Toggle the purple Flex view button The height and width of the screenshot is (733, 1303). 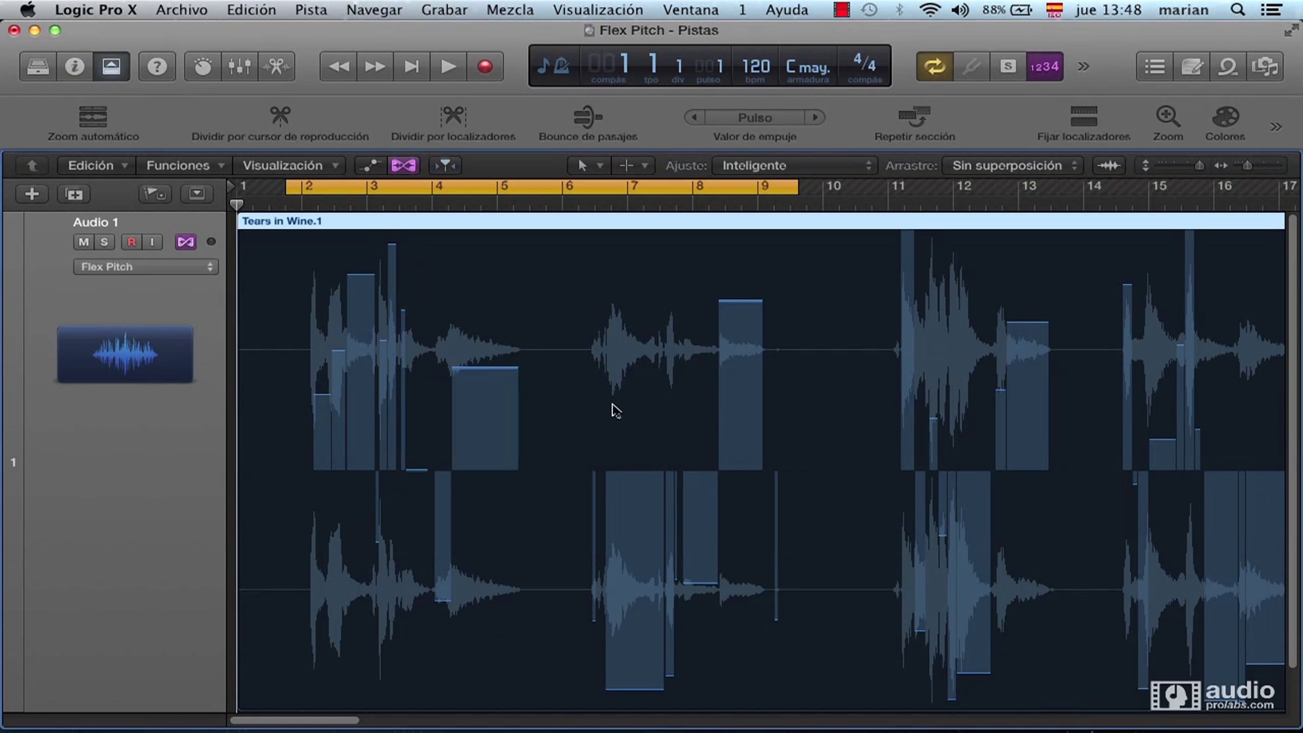coord(403,166)
